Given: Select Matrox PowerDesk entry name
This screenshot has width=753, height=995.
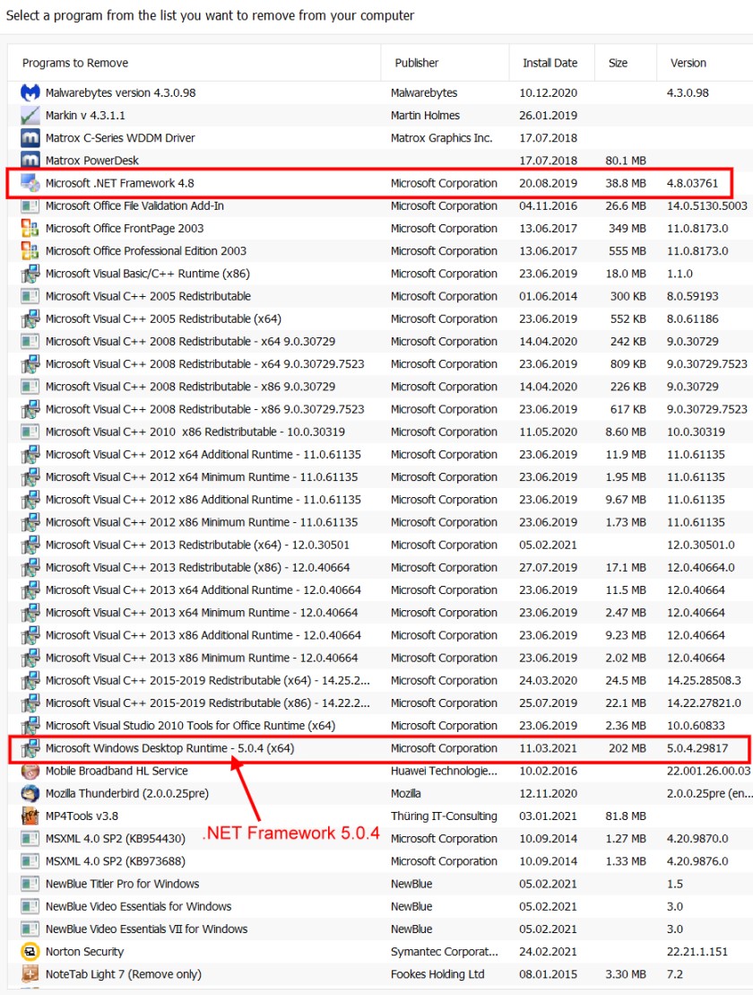Looking at the screenshot, I should coord(92,161).
